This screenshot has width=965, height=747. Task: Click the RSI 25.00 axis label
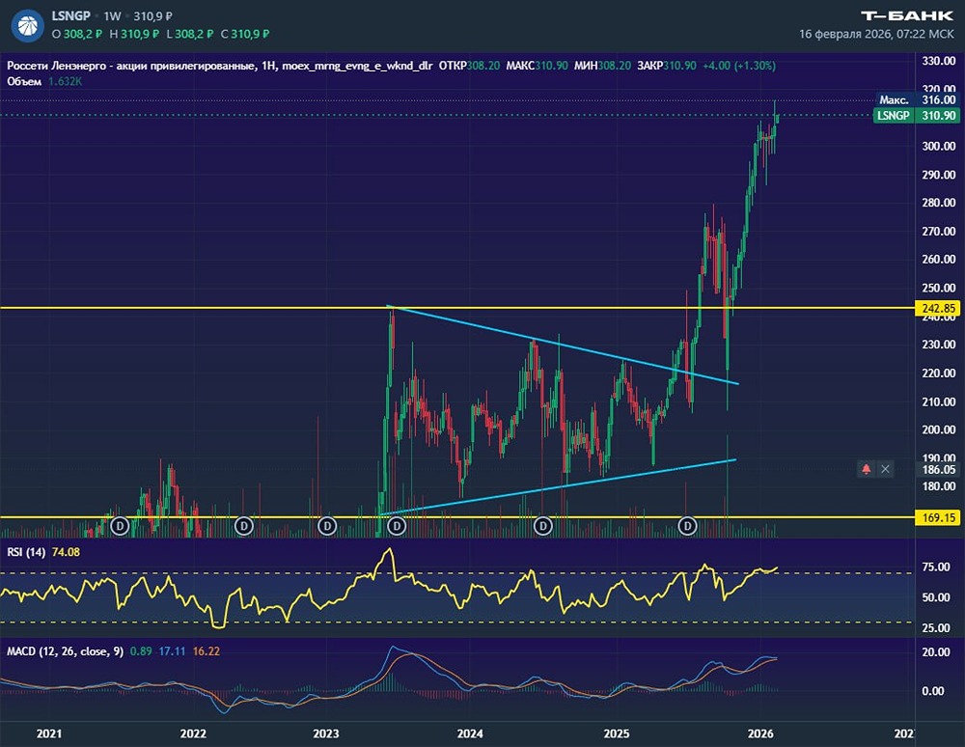pyautogui.click(x=935, y=629)
